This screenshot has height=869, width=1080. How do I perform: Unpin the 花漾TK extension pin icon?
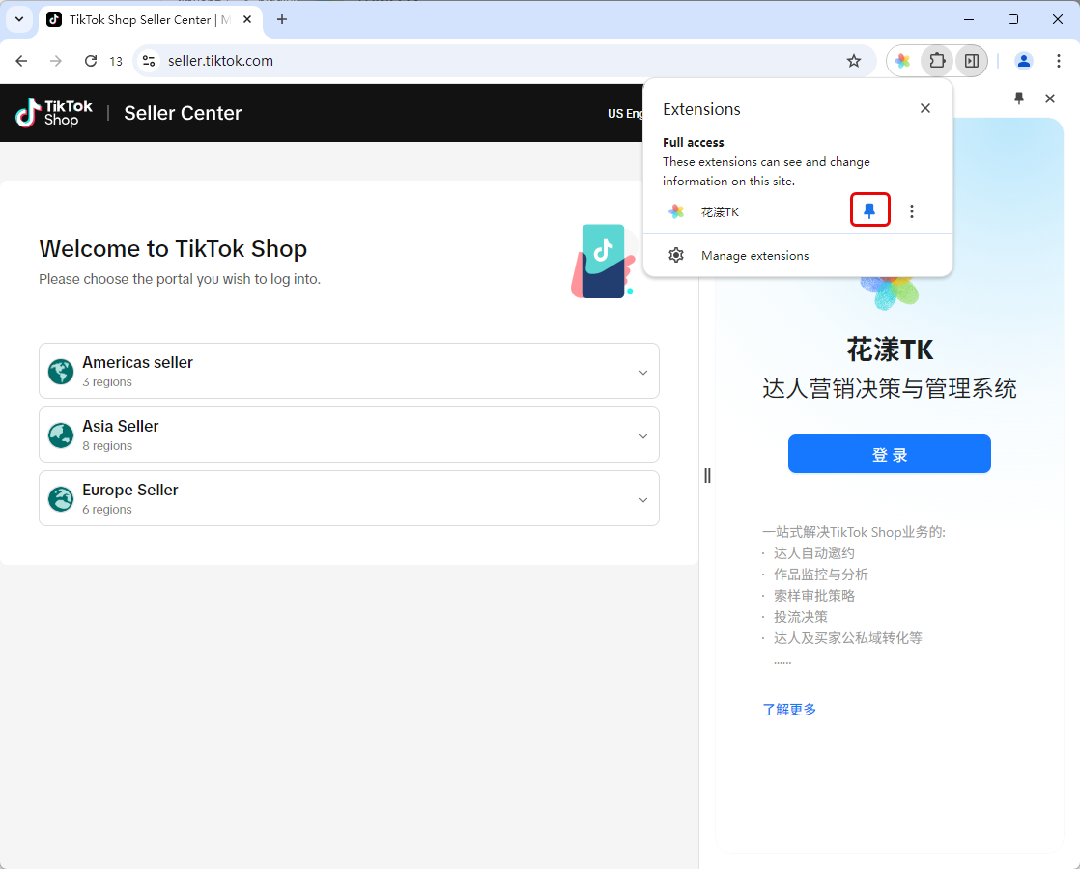point(869,211)
